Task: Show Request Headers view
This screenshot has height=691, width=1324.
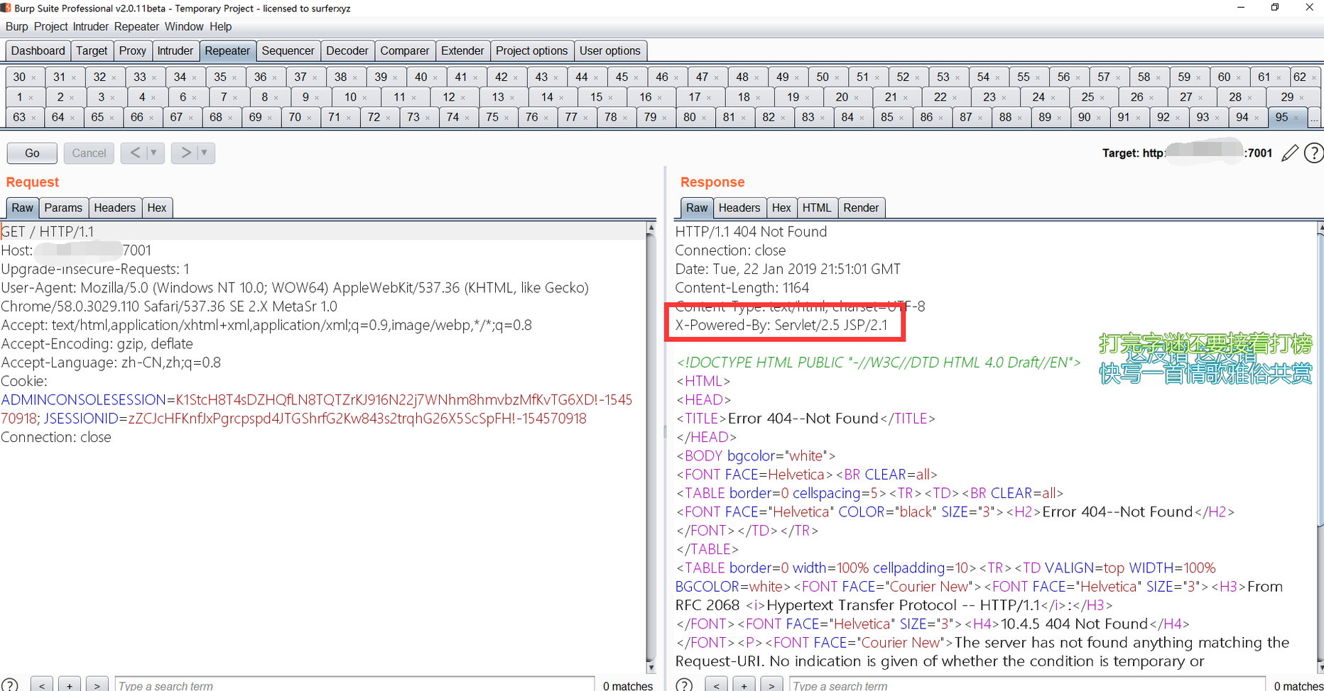Action: (114, 208)
